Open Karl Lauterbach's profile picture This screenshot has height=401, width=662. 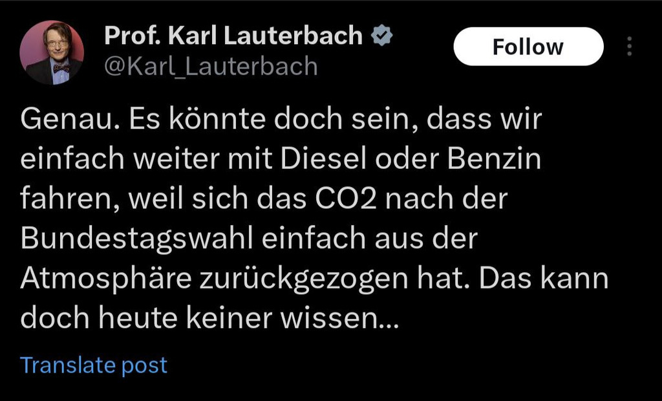(52, 53)
